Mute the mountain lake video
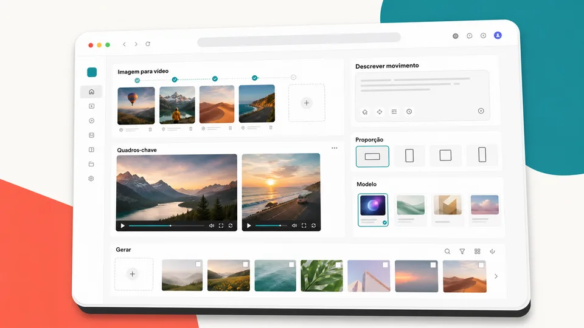584x328 pixels. click(212, 226)
